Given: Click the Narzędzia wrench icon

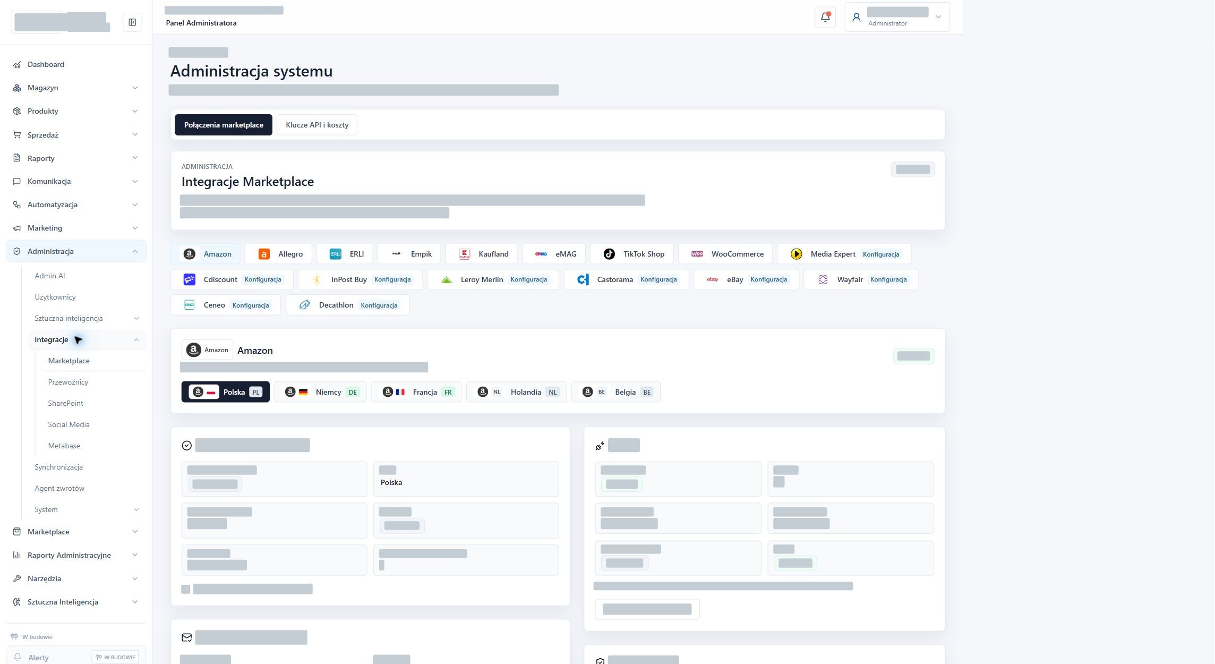Looking at the screenshot, I should 17,578.
